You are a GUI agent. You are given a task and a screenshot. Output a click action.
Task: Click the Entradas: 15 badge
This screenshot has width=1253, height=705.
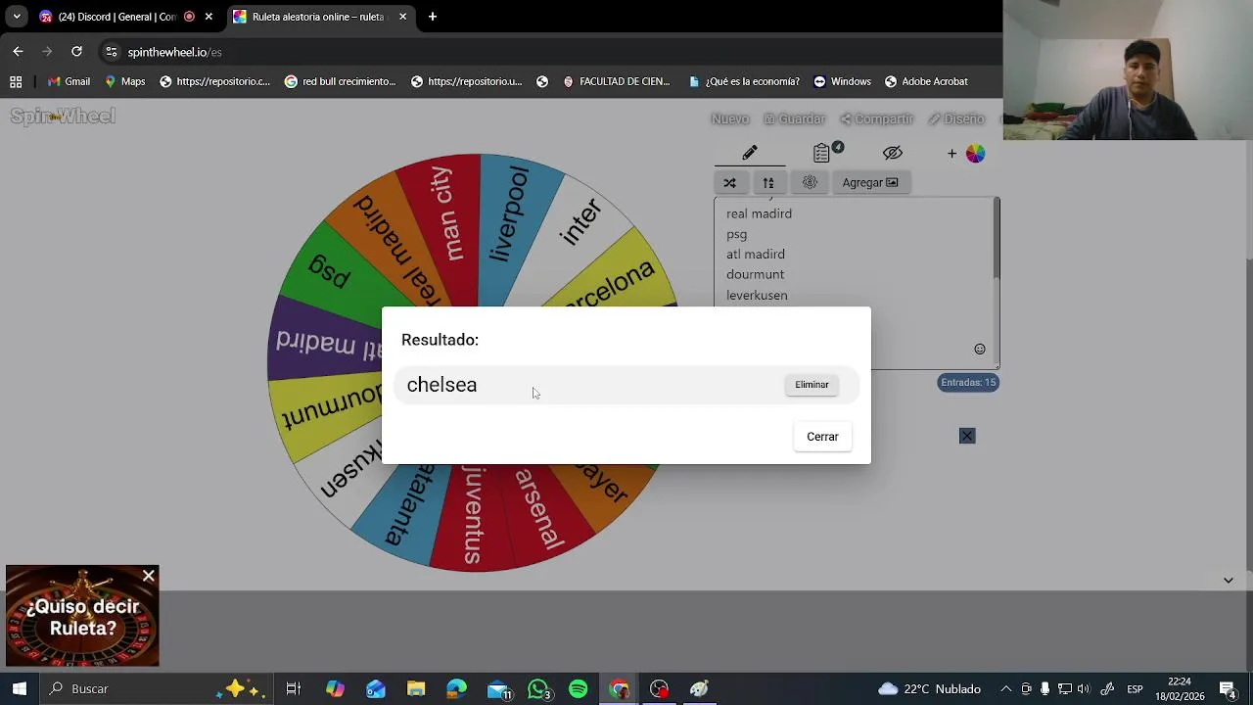point(968,383)
